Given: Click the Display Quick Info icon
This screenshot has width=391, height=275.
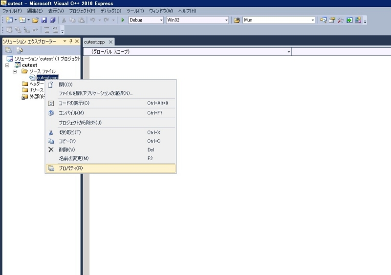Looking at the screenshot, I should (x=27, y=30).
